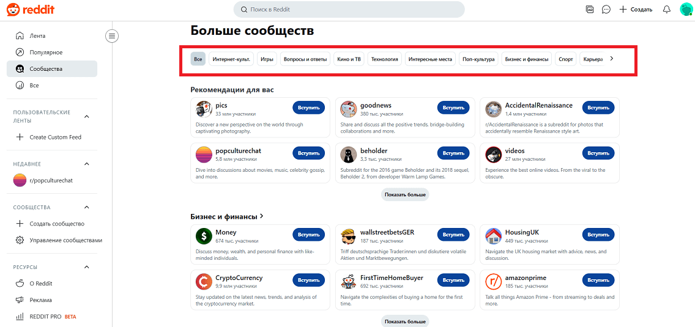695x327 pixels.
Task: Click the videos community avatar
Action: pyautogui.click(x=493, y=154)
